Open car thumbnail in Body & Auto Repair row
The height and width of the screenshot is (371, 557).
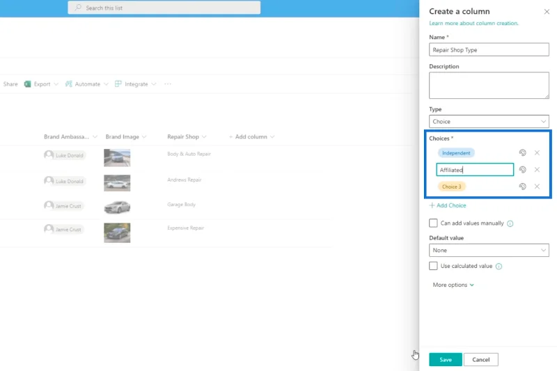117,157
